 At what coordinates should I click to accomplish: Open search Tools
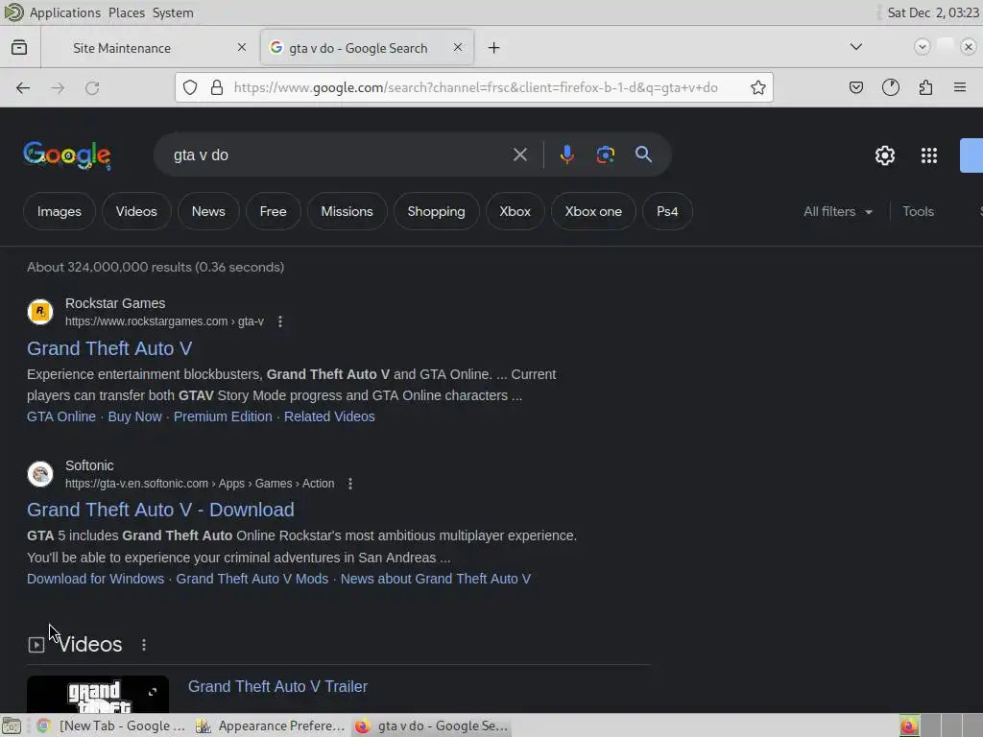[x=918, y=212]
